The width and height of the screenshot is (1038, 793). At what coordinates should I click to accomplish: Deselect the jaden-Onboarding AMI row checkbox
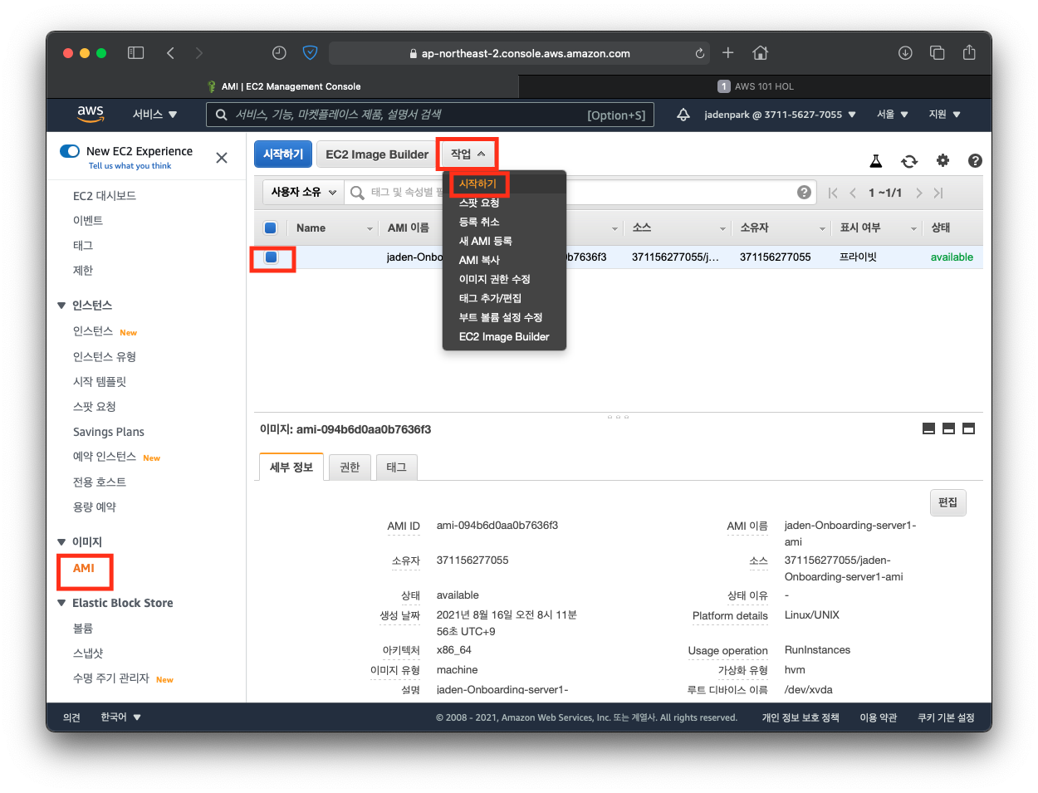pos(271,257)
